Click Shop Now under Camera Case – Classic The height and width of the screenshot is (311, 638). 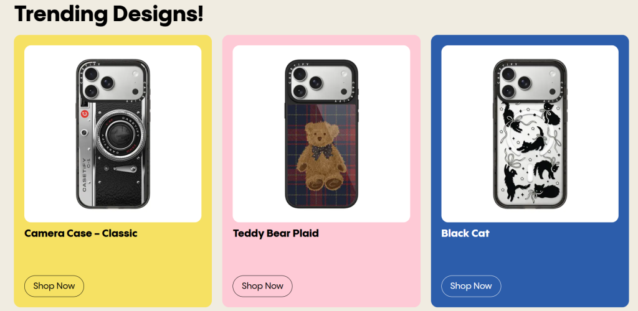click(54, 286)
